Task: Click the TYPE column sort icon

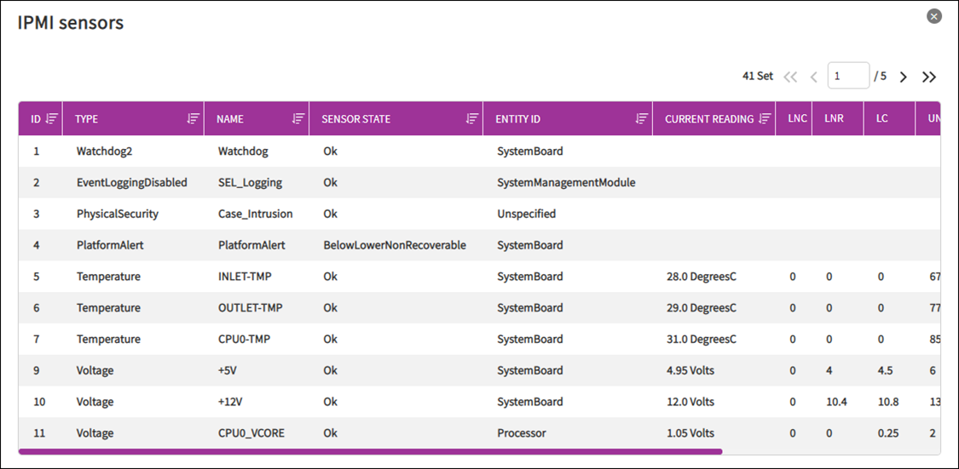Action: tap(193, 119)
